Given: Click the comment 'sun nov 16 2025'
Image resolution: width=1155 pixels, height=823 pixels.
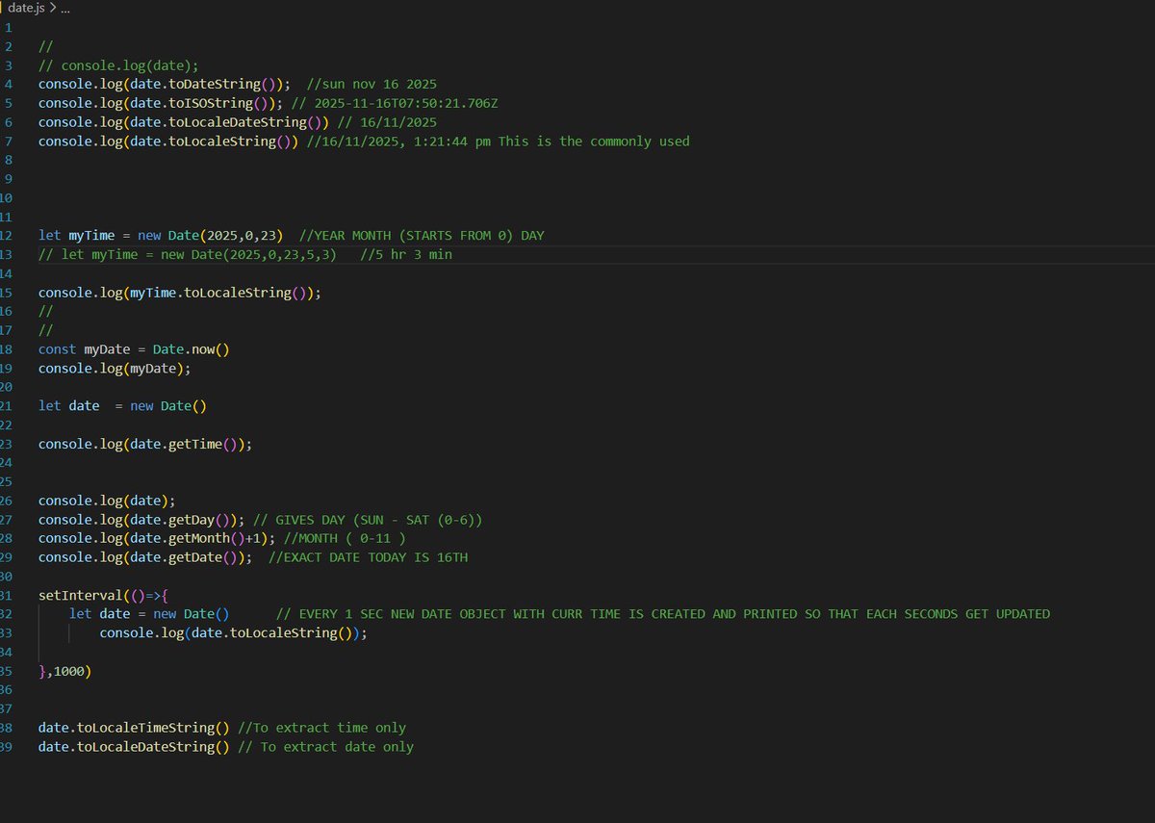Looking at the screenshot, I should 373,85.
